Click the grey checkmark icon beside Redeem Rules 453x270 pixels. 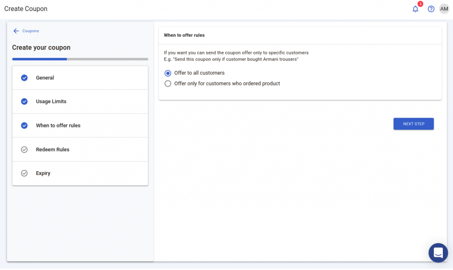point(24,150)
